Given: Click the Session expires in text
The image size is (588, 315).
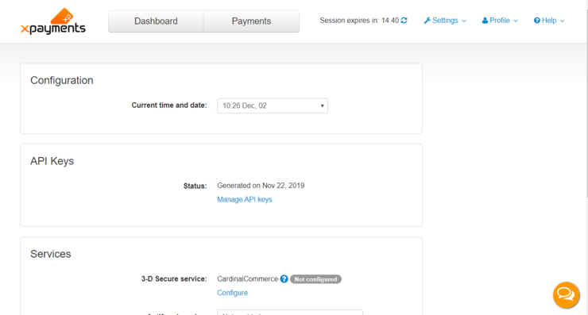Looking at the screenshot, I should click(359, 21).
